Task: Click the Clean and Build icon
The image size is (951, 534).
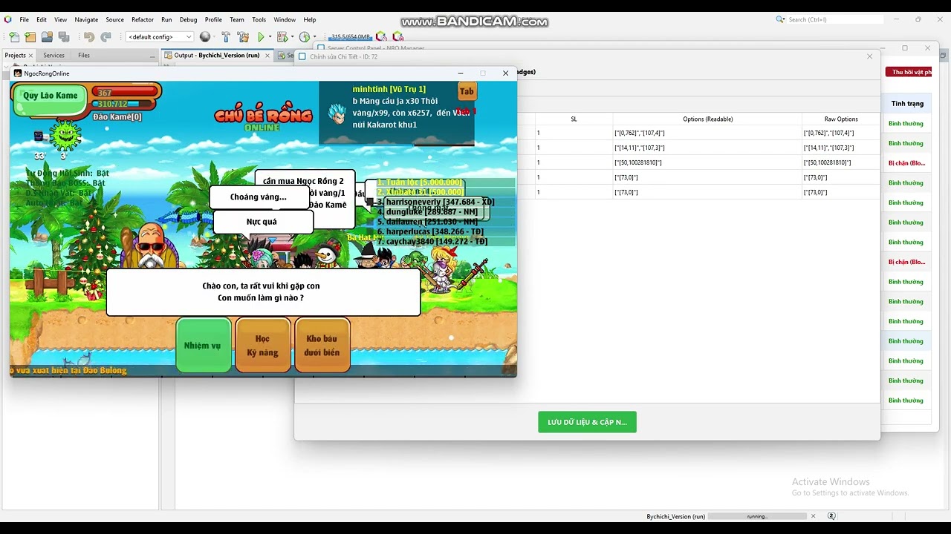Action: 243,36
